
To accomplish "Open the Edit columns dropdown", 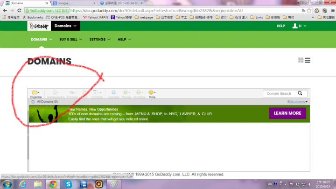I will [x=297, y=102].
